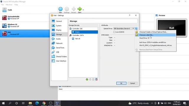Choose 'Choose/Create a Virtual Optical Disk...' menu entry
This screenshot has width=189, height=106.
click(156, 32)
